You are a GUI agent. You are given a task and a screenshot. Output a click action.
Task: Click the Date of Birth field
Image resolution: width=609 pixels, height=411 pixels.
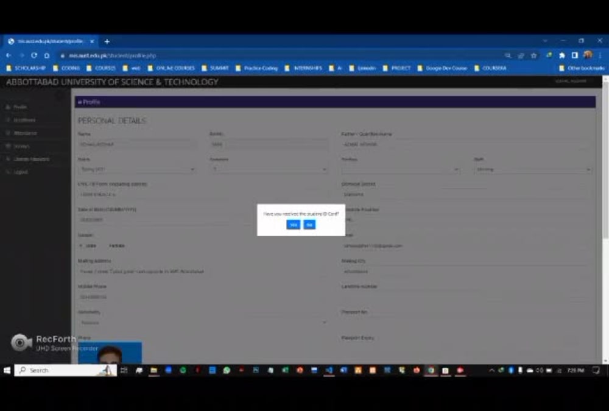(202, 219)
